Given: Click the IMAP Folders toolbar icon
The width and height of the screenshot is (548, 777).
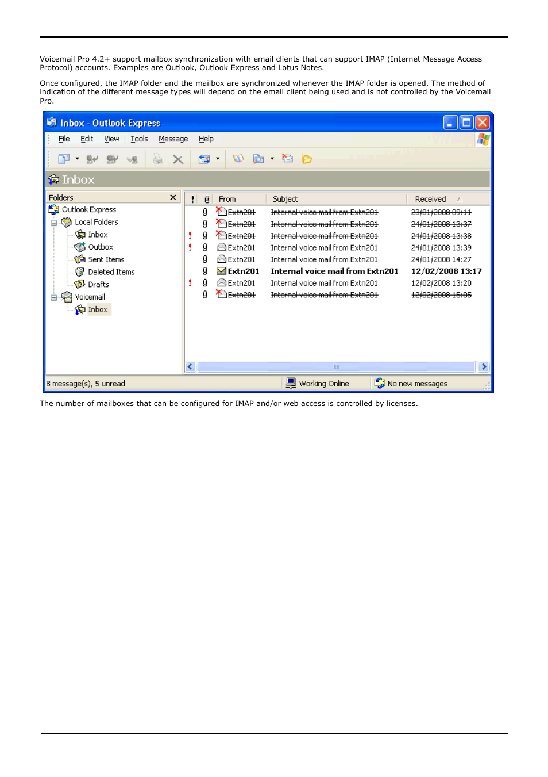Looking at the screenshot, I should [x=307, y=159].
